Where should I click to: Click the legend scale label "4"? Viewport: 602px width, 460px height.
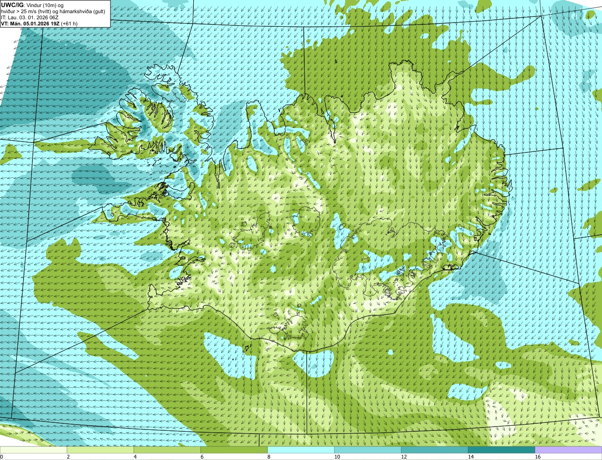coord(135,457)
